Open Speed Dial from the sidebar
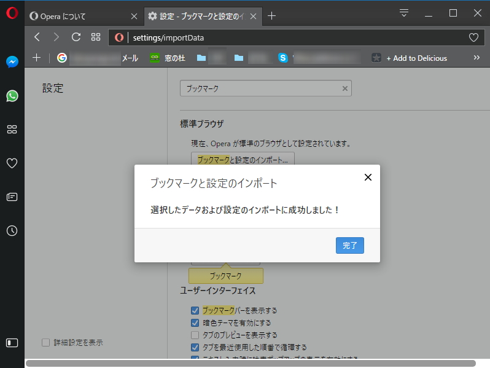490x368 pixels. pos(12,130)
